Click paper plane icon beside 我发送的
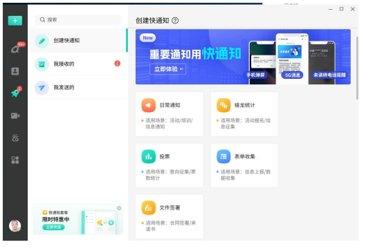Viewport: 375px width, 249px height. (x=42, y=88)
